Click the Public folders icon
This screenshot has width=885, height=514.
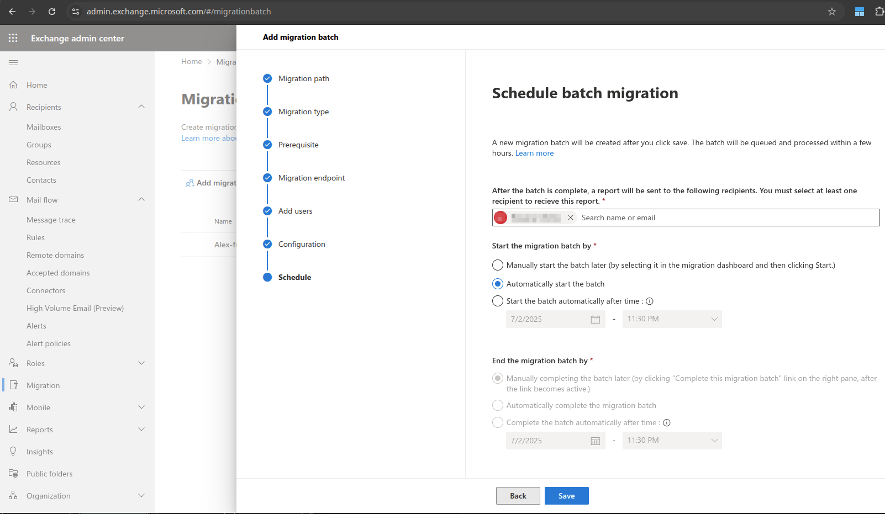click(x=13, y=473)
